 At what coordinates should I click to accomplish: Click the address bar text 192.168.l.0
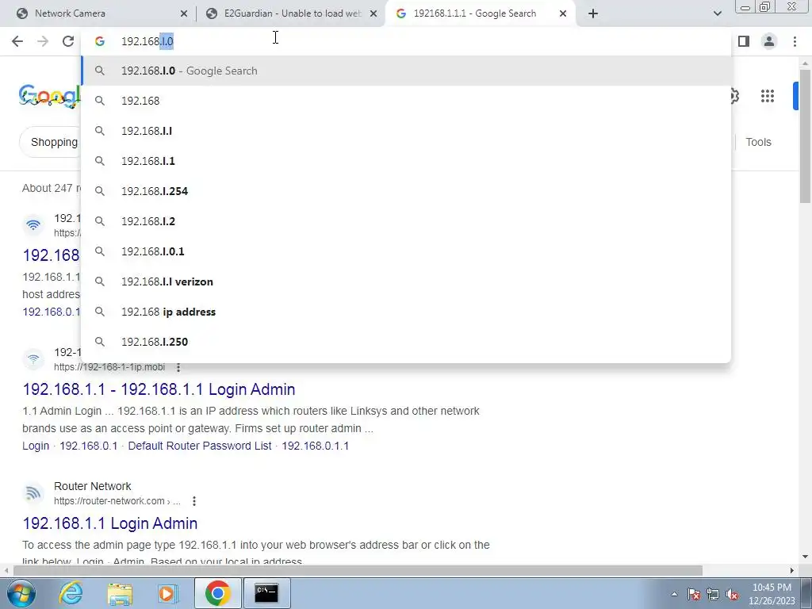coord(147,41)
